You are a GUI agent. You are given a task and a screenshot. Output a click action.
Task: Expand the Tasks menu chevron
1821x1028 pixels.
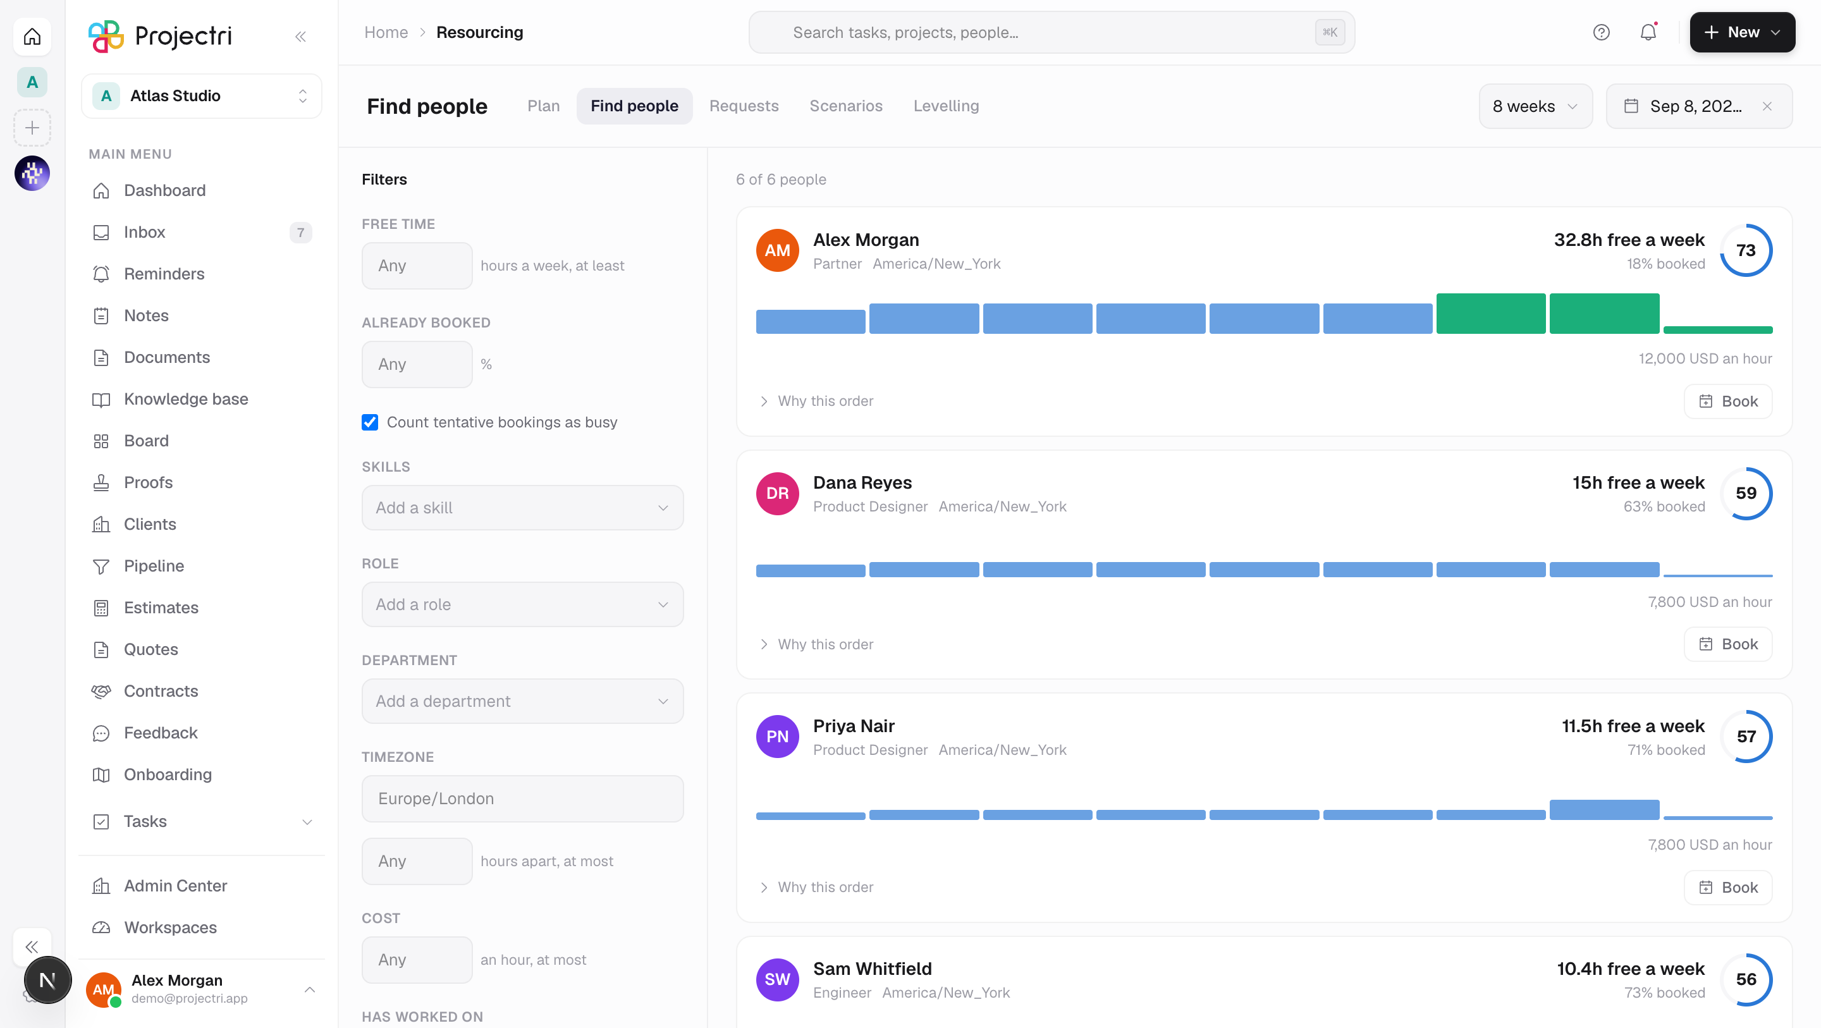pyautogui.click(x=307, y=823)
